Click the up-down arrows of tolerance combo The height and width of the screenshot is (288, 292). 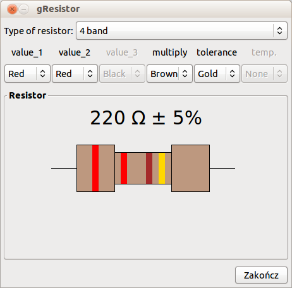pos(232,74)
